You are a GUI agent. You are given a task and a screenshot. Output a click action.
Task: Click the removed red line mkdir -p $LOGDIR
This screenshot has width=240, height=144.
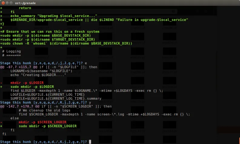tap(22, 83)
